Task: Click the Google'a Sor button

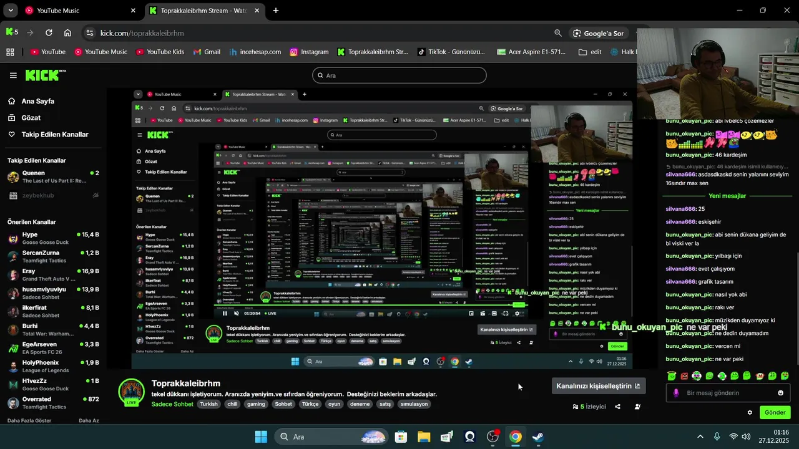Action: [x=598, y=33]
